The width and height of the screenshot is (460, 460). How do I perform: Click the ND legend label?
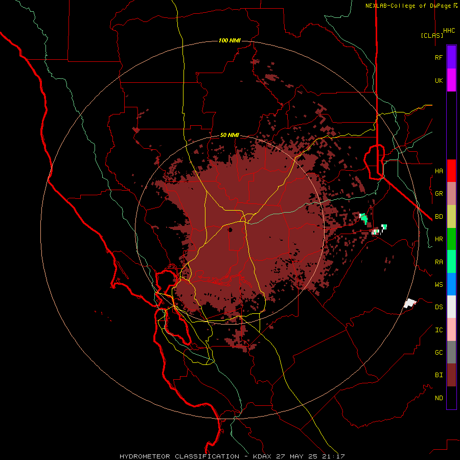(439, 398)
